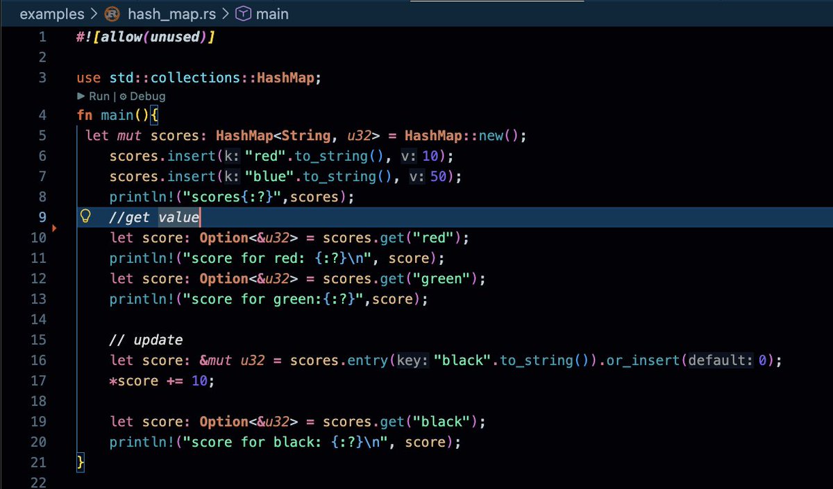Click the '// update' comment
833x489 pixels.
(146, 340)
